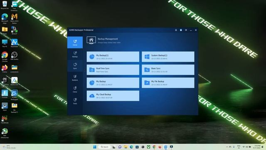Select the MSI Afterburner desktop shortcut

(5, 133)
